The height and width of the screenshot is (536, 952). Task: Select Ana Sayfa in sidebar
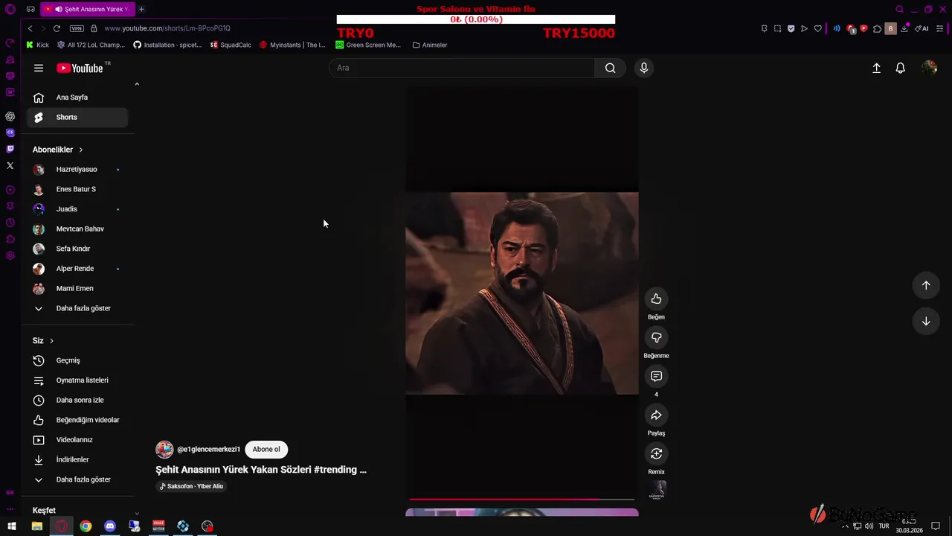(x=77, y=98)
